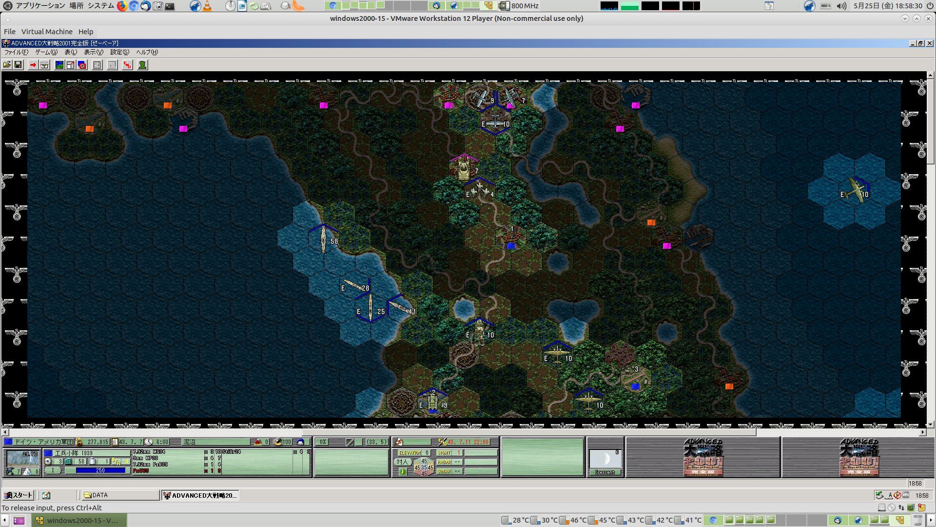
Task: Click the blue 250 experience bar
Action: 101,470
